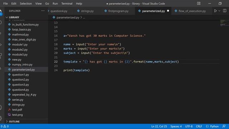The height and width of the screenshot is (129, 229).
Task: Open question3.py file
Action: 20,85
